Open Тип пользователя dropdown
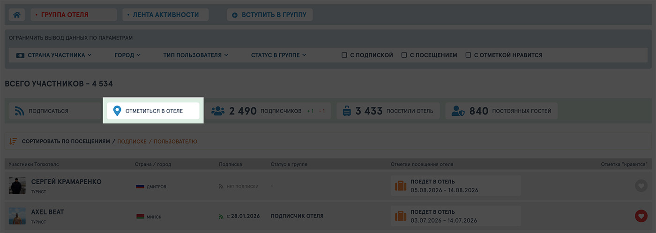Screen dimensions: 656x233 pyautogui.click(x=196, y=55)
